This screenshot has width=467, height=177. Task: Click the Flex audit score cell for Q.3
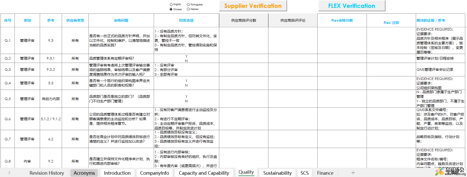pos(342,70)
